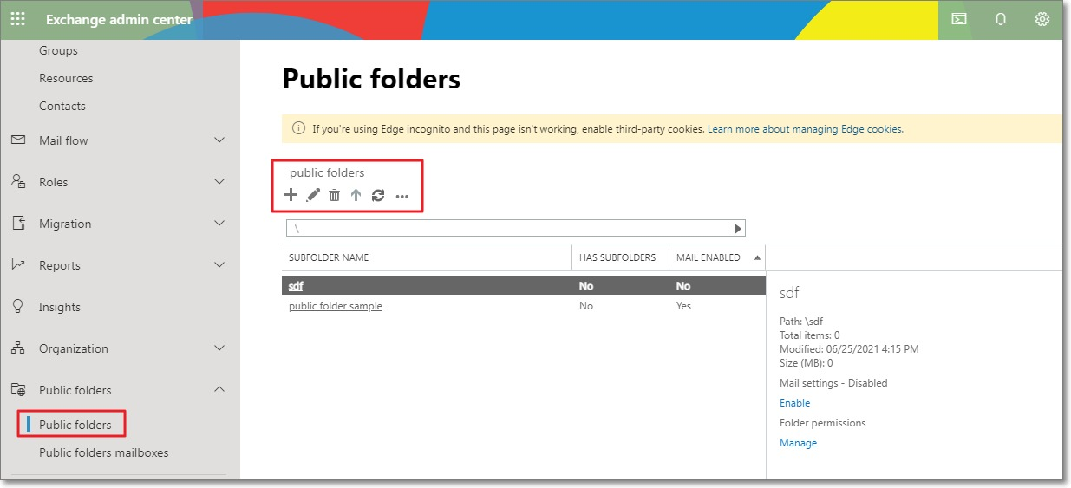Screen dimensions: 1071x488
Task: Expand the Organization section chevron
Action: click(x=219, y=348)
